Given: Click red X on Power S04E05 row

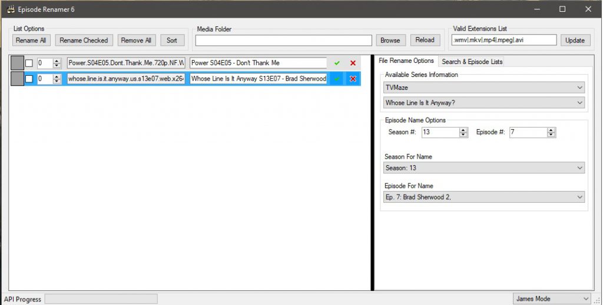Looking at the screenshot, I should click(353, 63).
